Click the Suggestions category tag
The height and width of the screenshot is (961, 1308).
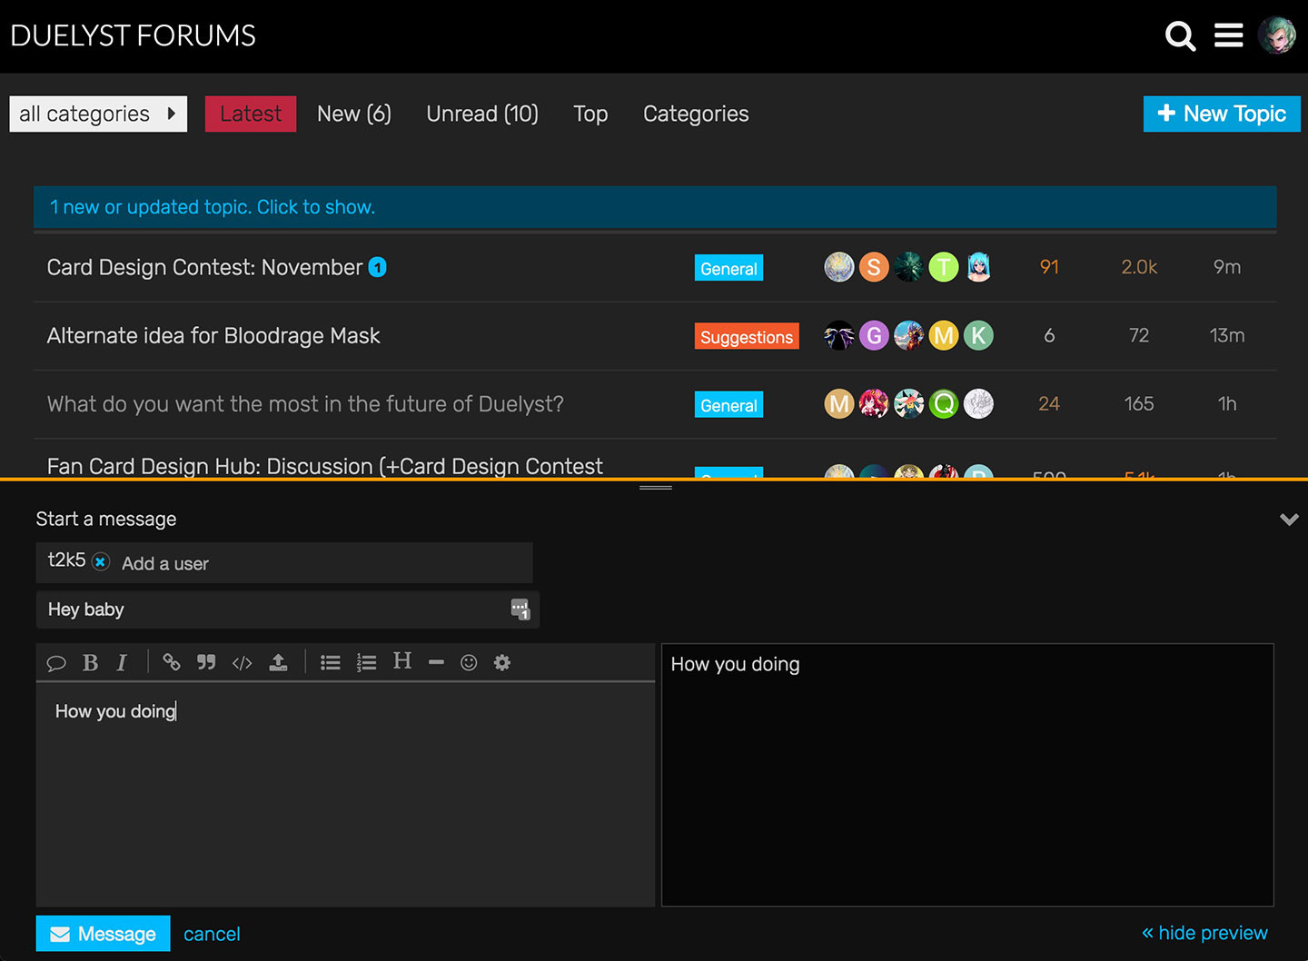(x=747, y=336)
